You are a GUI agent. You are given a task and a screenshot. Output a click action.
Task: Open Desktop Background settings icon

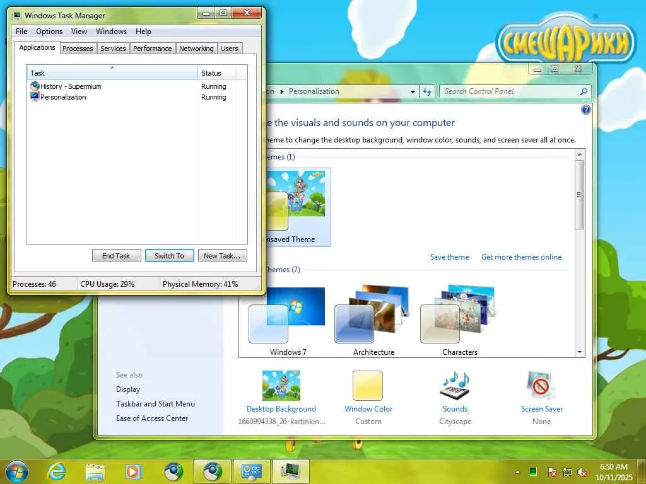pyautogui.click(x=281, y=386)
